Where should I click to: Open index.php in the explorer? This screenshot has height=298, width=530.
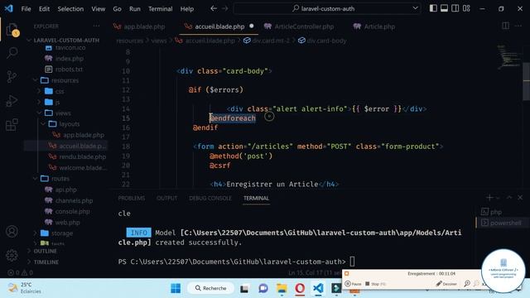click(69, 59)
